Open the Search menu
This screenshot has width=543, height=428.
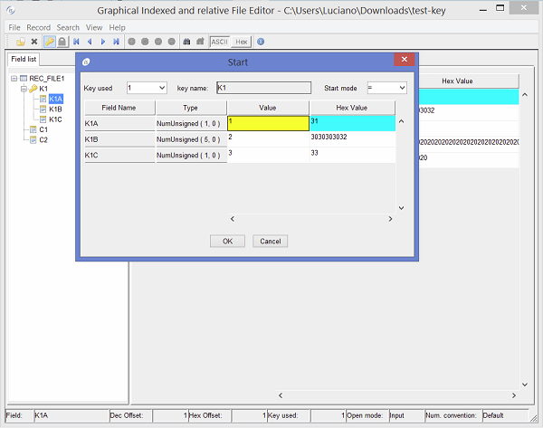pos(68,27)
